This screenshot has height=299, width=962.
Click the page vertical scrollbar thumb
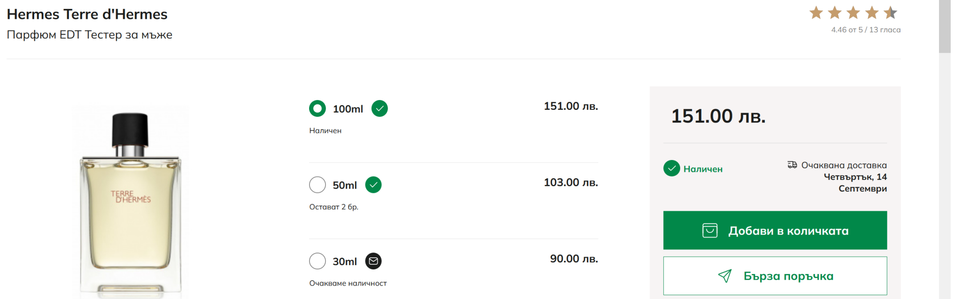coord(945,26)
